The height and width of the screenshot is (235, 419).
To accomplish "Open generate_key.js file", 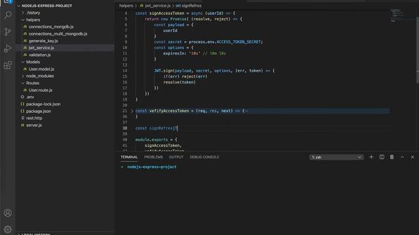I will (43, 40).
